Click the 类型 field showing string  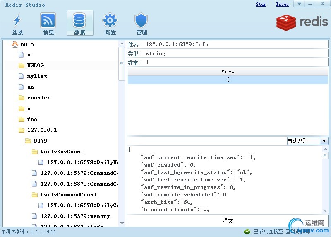point(236,53)
